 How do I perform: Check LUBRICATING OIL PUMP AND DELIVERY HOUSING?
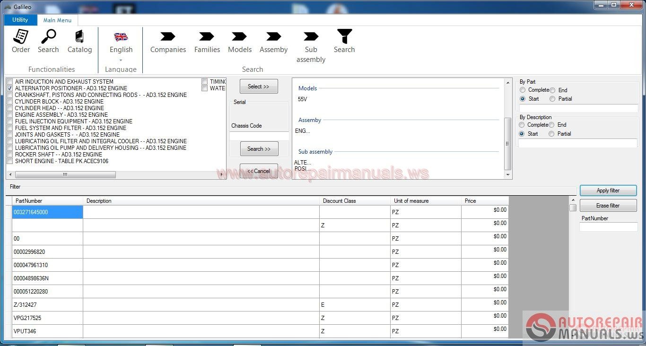pos(10,148)
